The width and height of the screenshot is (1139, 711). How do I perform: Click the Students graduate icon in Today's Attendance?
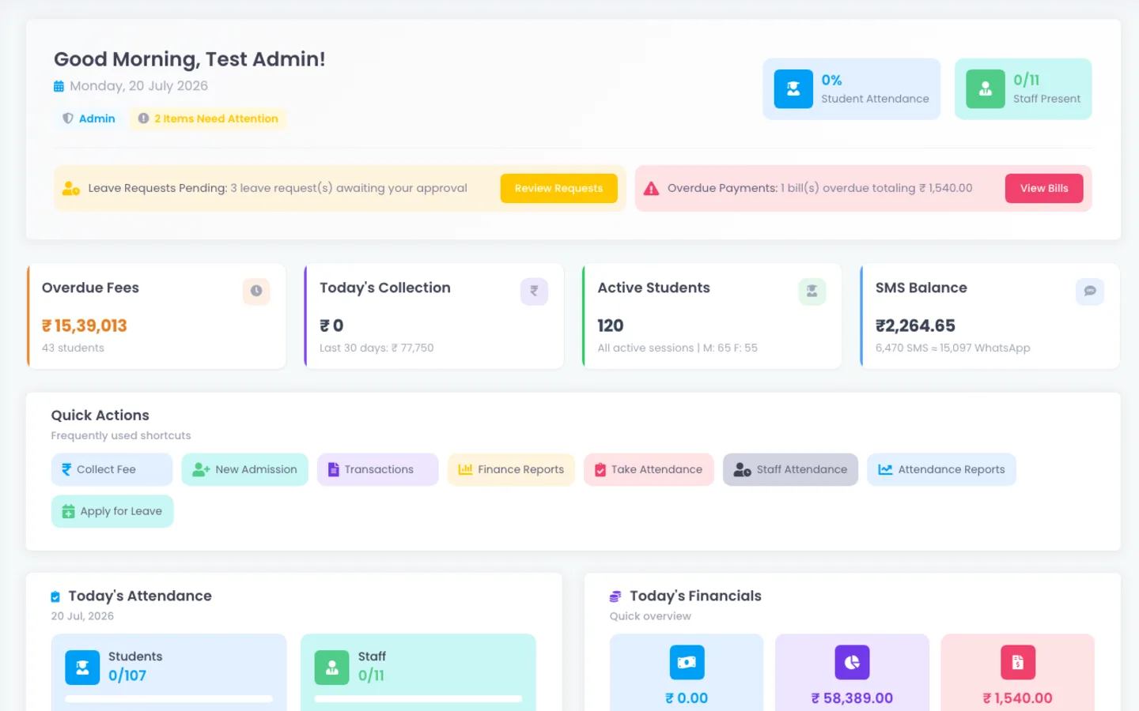point(82,668)
